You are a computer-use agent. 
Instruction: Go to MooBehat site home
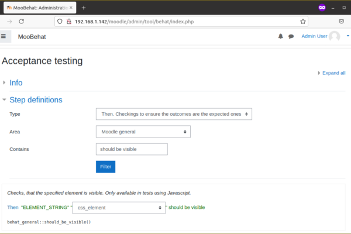coord(32,37)
